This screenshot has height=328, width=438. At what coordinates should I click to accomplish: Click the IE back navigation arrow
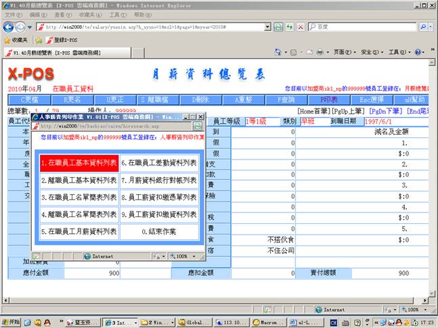point(9,26)
